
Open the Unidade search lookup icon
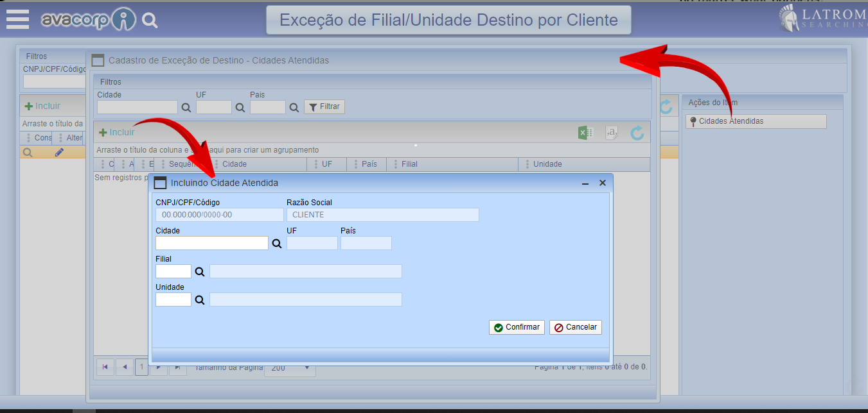pos(200,300)
